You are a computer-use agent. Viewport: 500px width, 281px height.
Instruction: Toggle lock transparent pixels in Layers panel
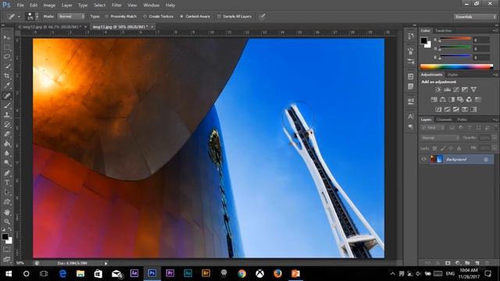434,148
